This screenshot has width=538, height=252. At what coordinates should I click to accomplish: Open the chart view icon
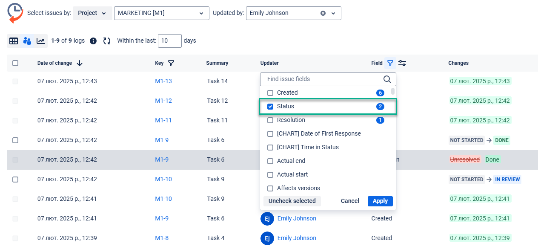point(41,41)
